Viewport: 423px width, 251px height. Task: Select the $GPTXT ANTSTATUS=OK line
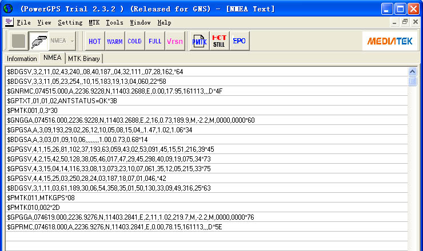tap(207, 101)
